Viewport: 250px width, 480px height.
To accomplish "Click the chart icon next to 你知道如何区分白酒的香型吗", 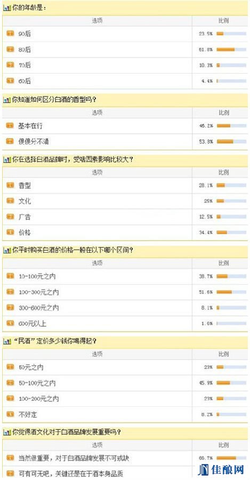I will 7,100.
